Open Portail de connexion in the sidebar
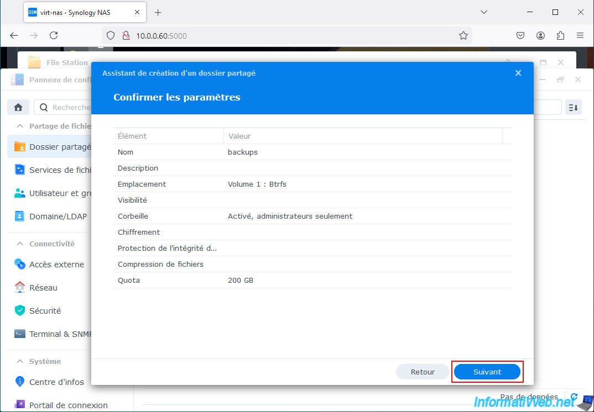 point(61,405)
